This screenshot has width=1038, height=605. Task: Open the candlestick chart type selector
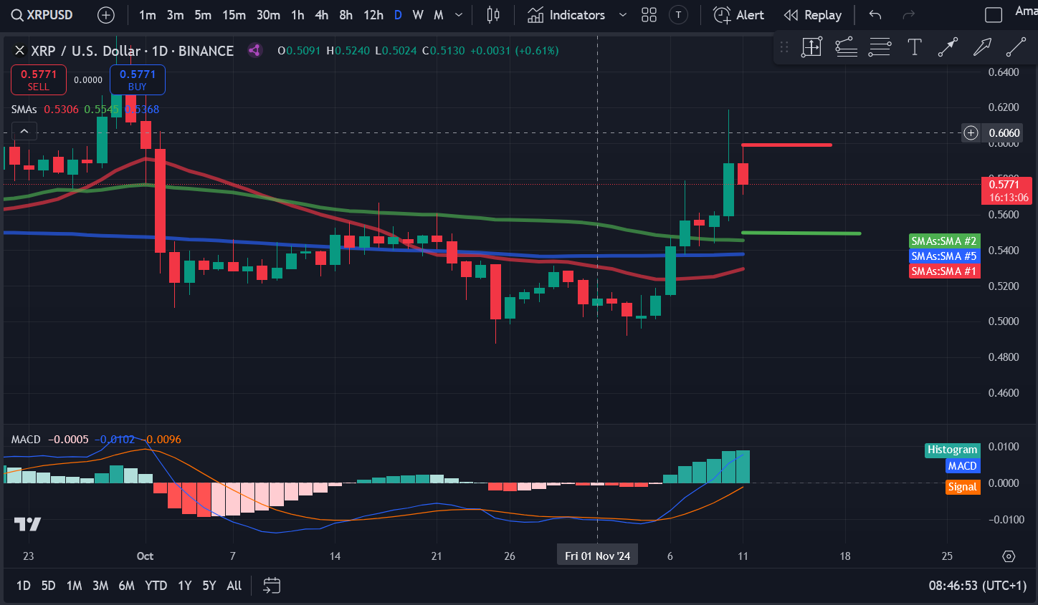click(493, 15)
